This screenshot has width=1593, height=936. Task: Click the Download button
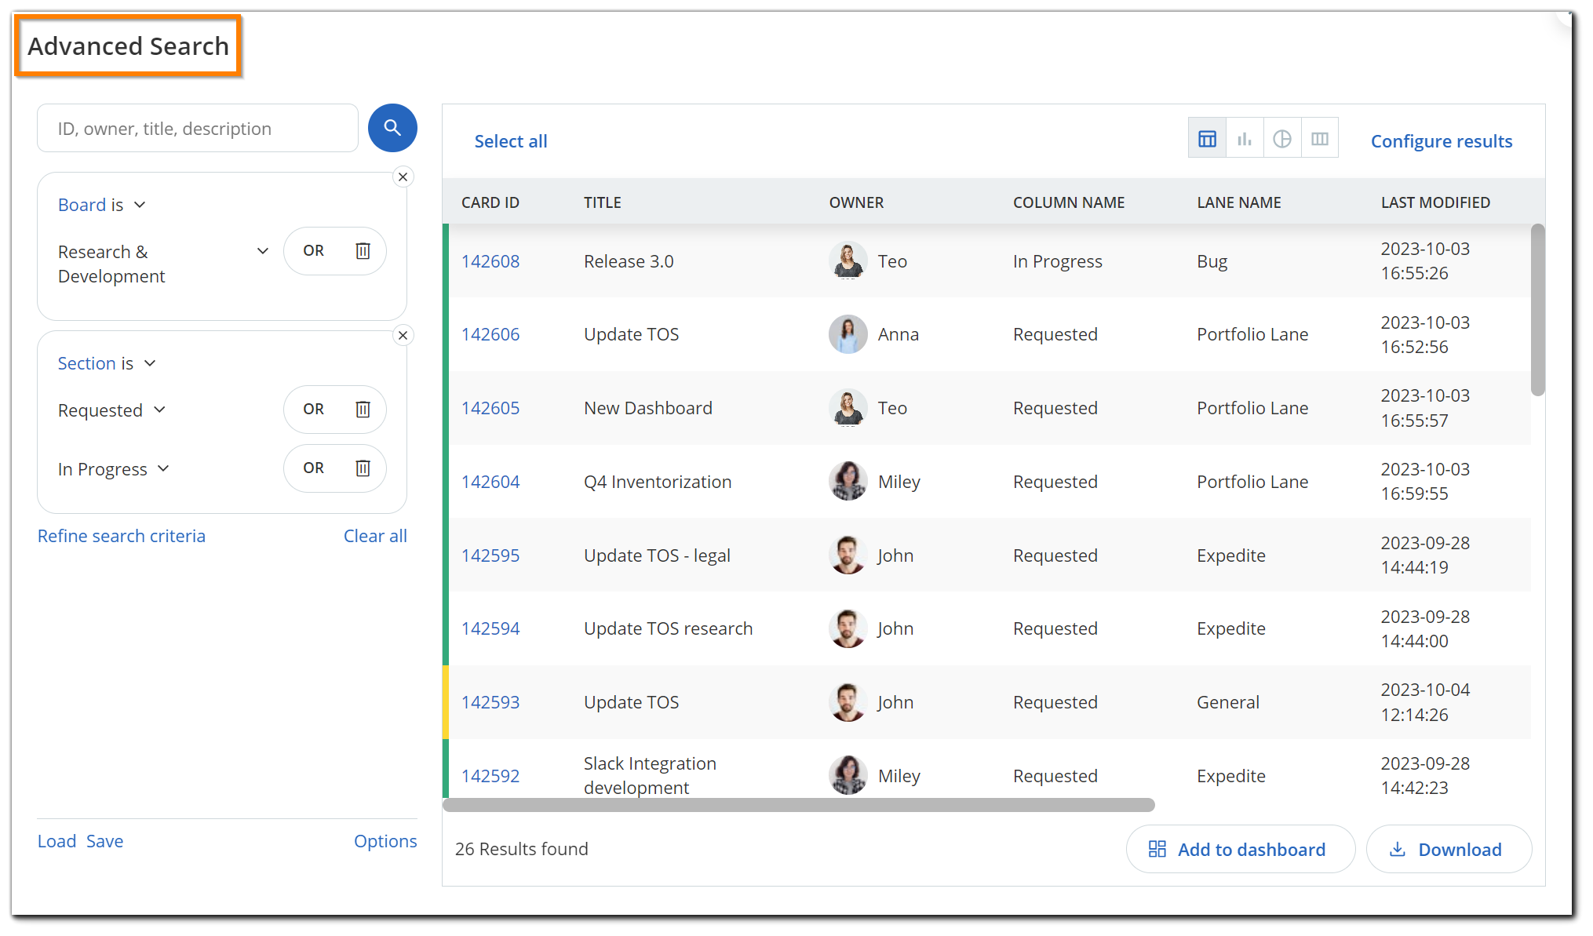coord(1448,850)
